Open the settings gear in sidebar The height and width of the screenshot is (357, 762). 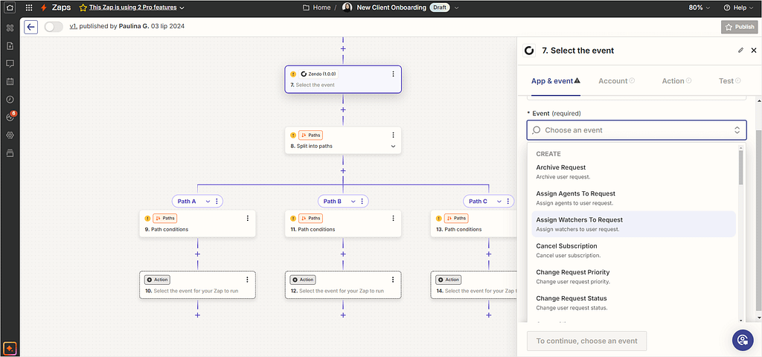10,135
